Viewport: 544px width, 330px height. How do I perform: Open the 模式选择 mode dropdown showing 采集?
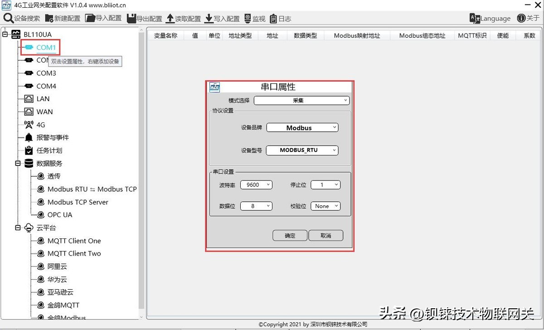click(x=301, y=100)
